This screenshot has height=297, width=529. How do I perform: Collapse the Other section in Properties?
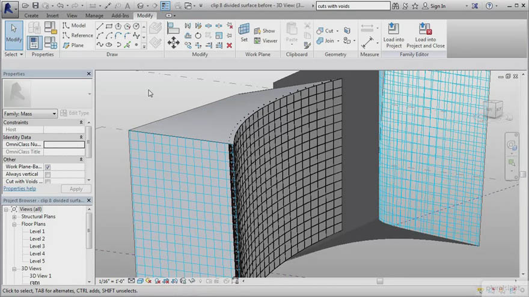pyautogui.click(x=81, y=159)
